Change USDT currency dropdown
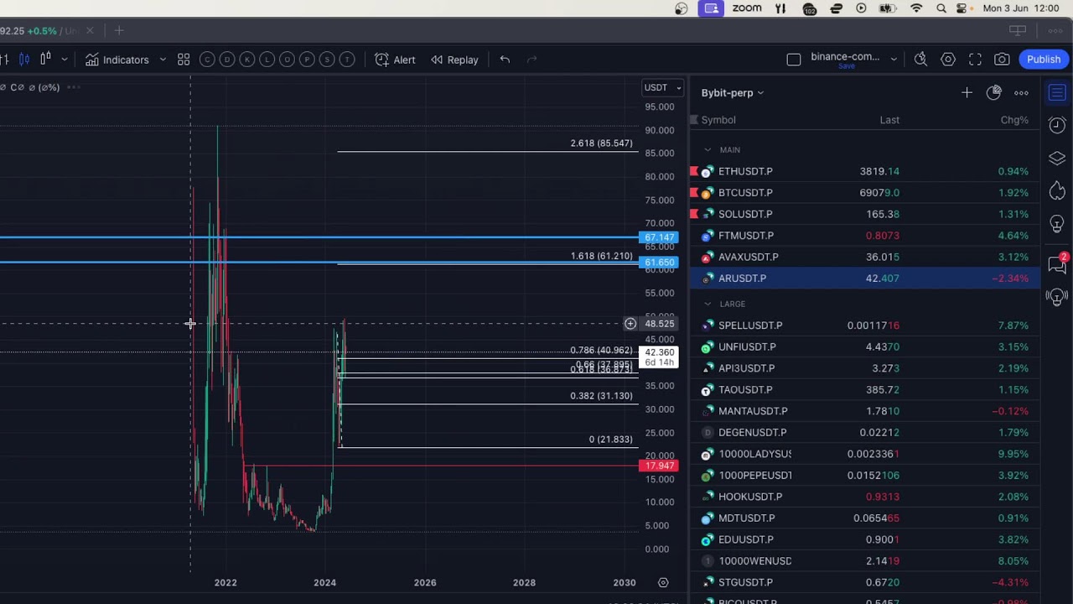Screen dimensions: 1073x604 tap(662, 87)
